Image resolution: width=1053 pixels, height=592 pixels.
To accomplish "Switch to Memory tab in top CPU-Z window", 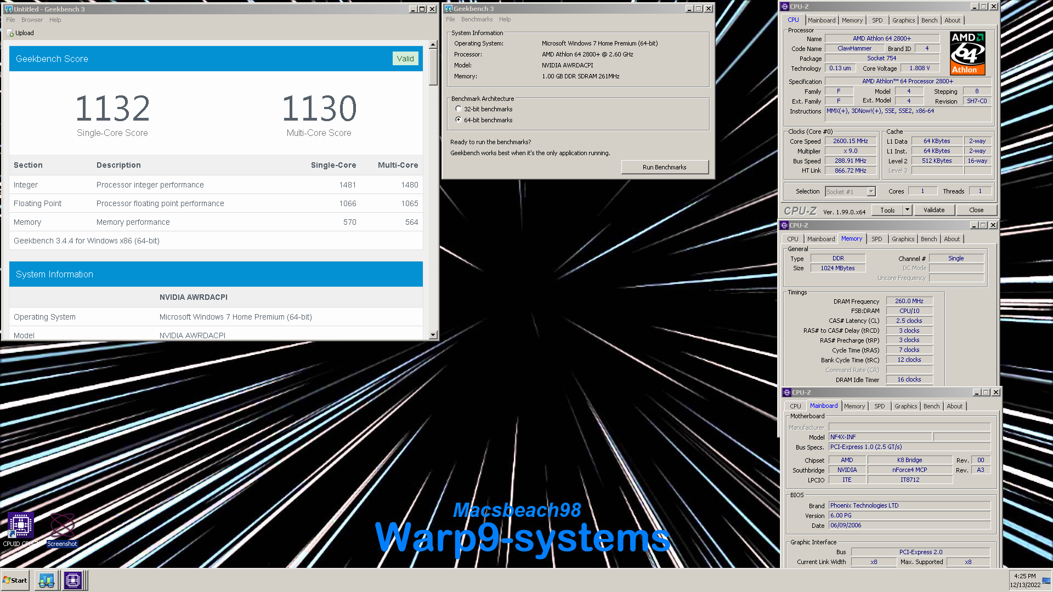I will pyautogui.click(x=852, y=20).
